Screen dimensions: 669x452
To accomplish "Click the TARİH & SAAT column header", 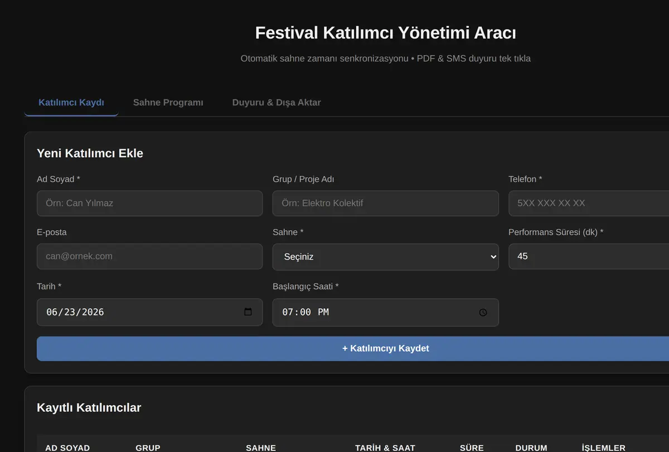I will (x=385, y=448).
